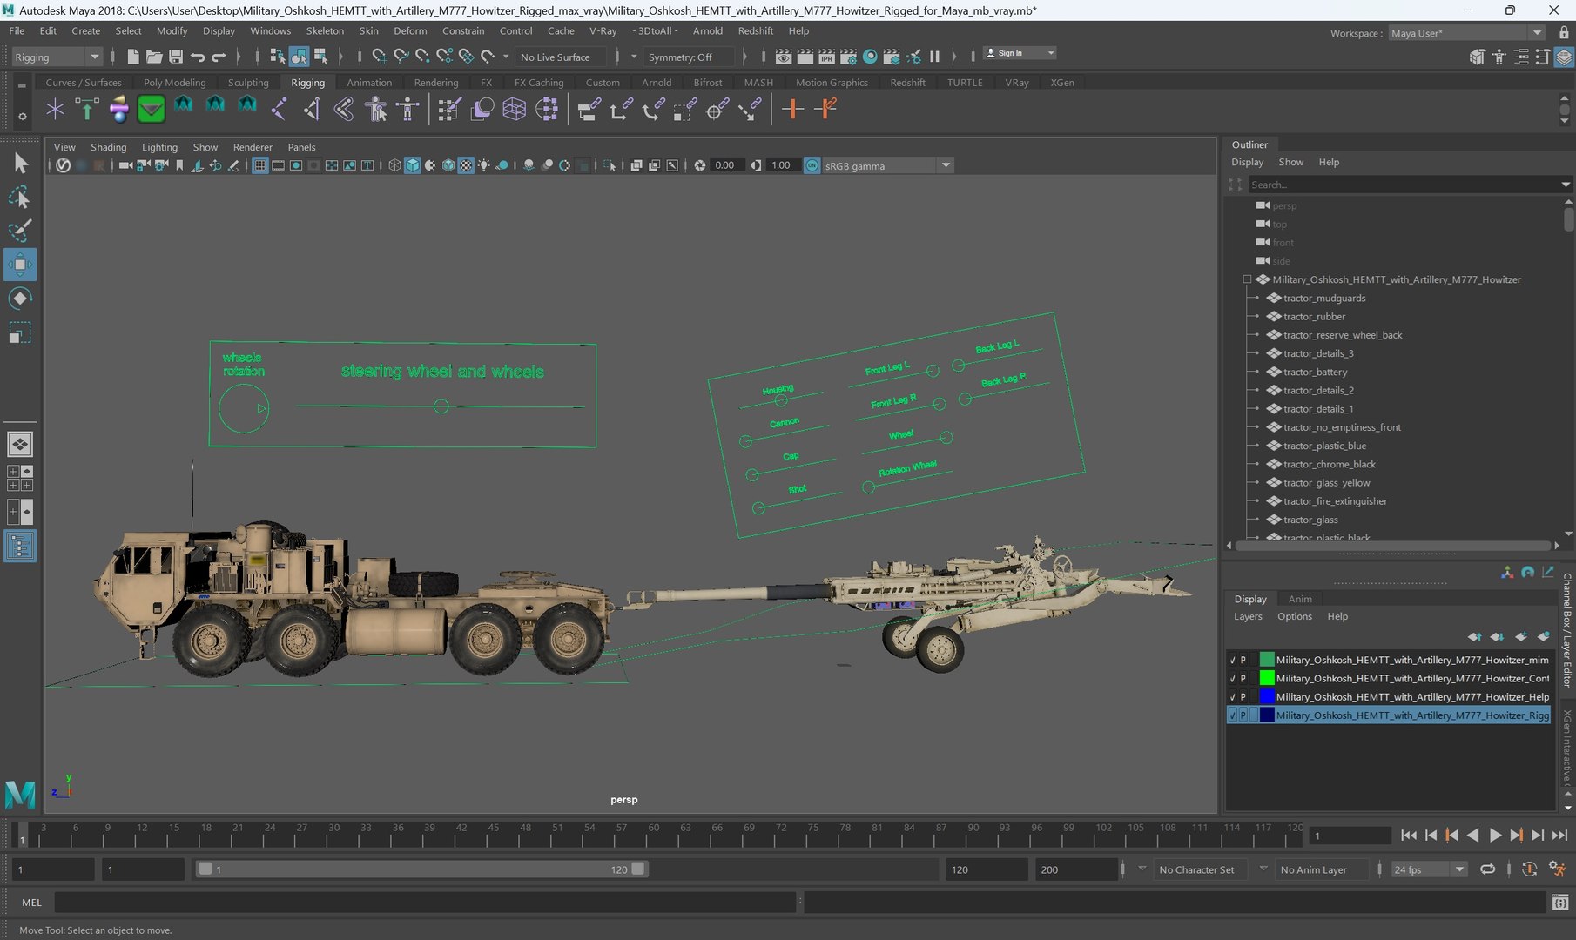Play the animation forwards
The image size is (1576, 940).
coord(1494,835)
